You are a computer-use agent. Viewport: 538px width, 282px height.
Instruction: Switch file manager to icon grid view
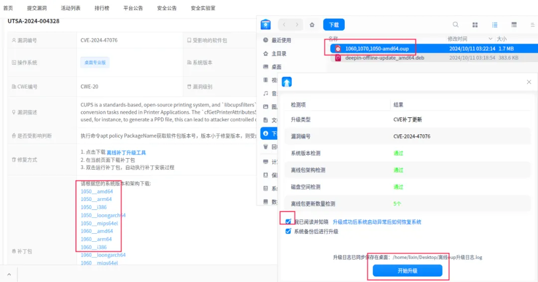pos(475,25)
